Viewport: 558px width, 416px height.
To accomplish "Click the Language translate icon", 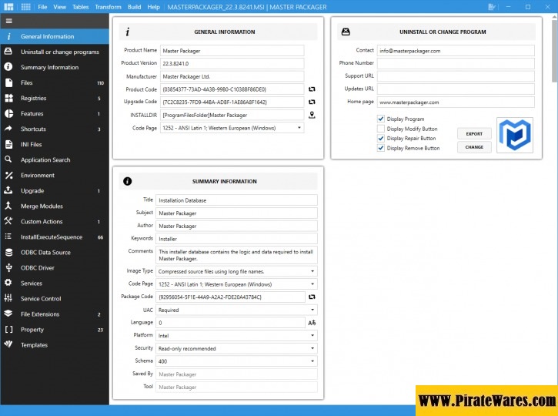I will pyautogui.click(x=312, y=323).
